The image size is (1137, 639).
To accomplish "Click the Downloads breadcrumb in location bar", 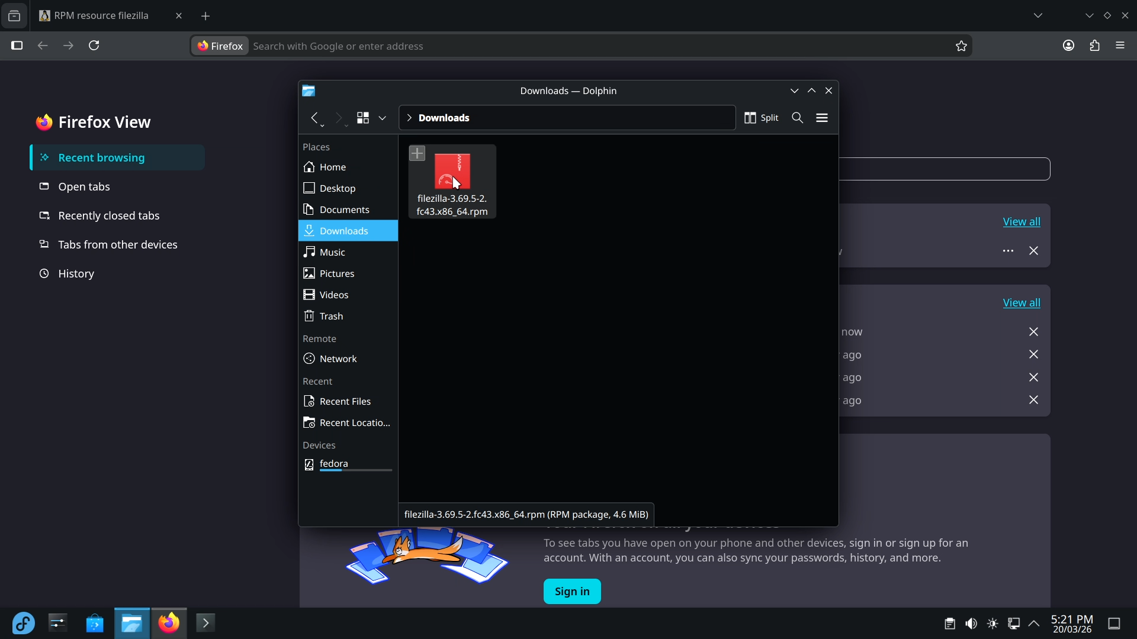I will click(444, 118).
